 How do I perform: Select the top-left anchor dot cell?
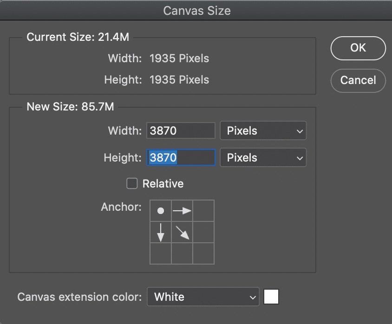[161, 211]
